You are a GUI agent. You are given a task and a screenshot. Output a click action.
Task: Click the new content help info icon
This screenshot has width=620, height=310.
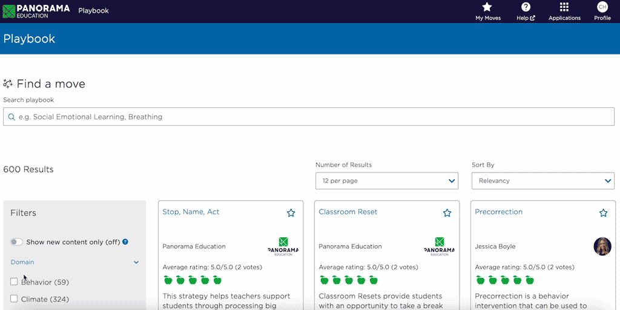(125, 242)
